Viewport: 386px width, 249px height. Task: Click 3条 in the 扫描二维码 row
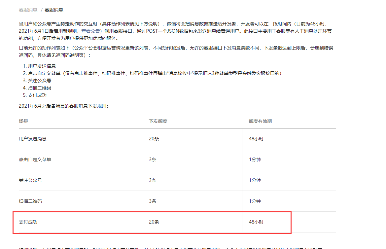[153, 201]
